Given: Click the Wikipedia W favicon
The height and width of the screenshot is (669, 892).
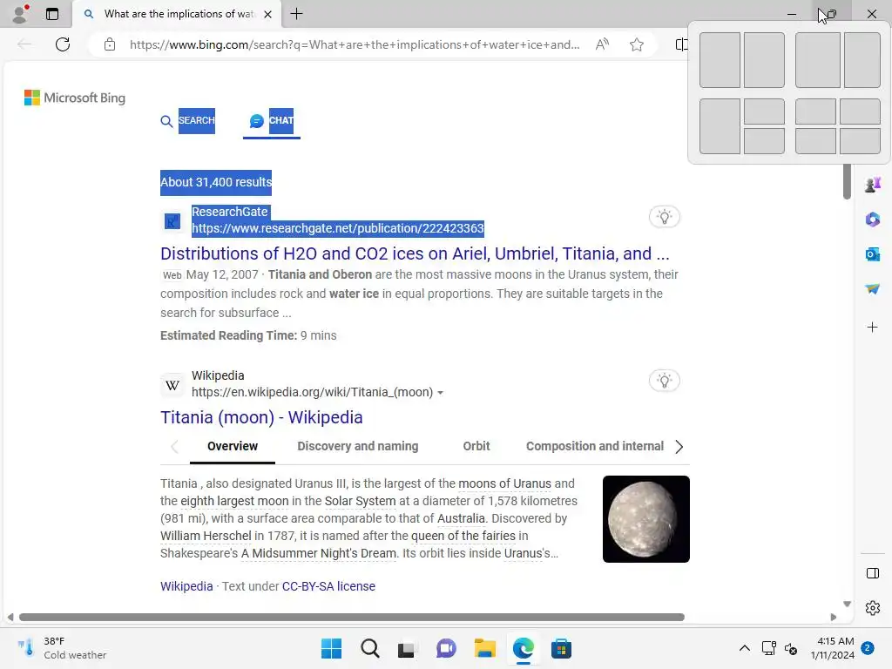Looking at the screenshot, I should click(x=172, y=384).
